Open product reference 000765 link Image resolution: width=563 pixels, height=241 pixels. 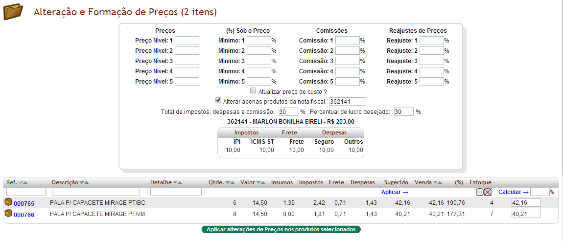point(24,203)
